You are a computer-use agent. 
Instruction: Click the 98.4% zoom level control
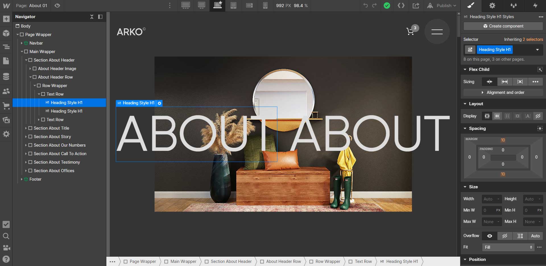click(301, 5)
